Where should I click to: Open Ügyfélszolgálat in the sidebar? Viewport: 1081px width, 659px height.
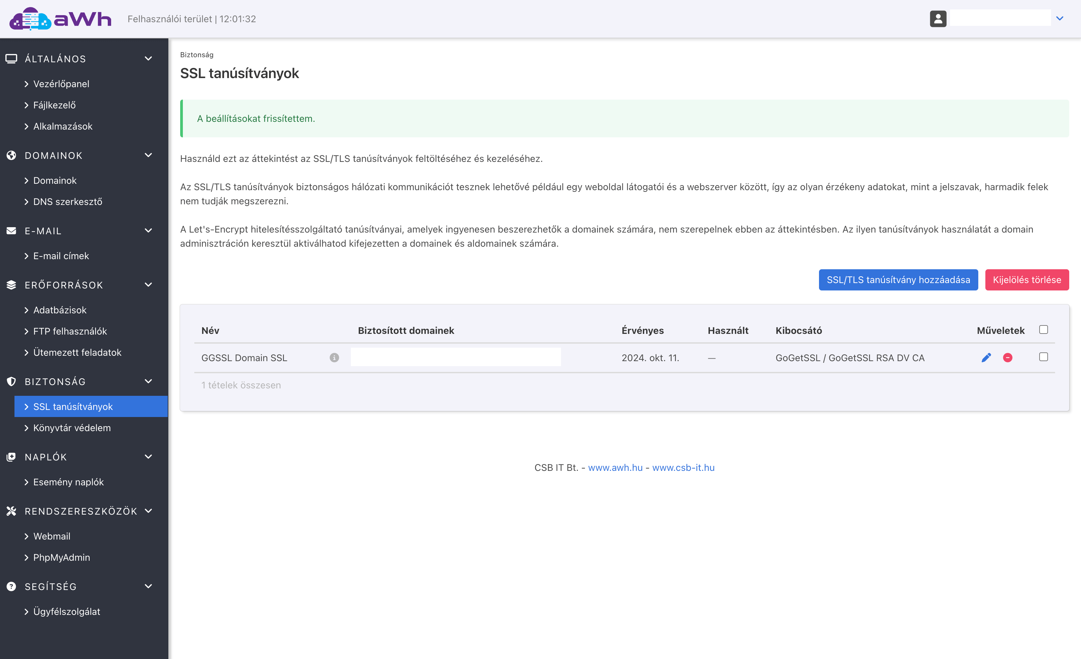pos(67,612)
